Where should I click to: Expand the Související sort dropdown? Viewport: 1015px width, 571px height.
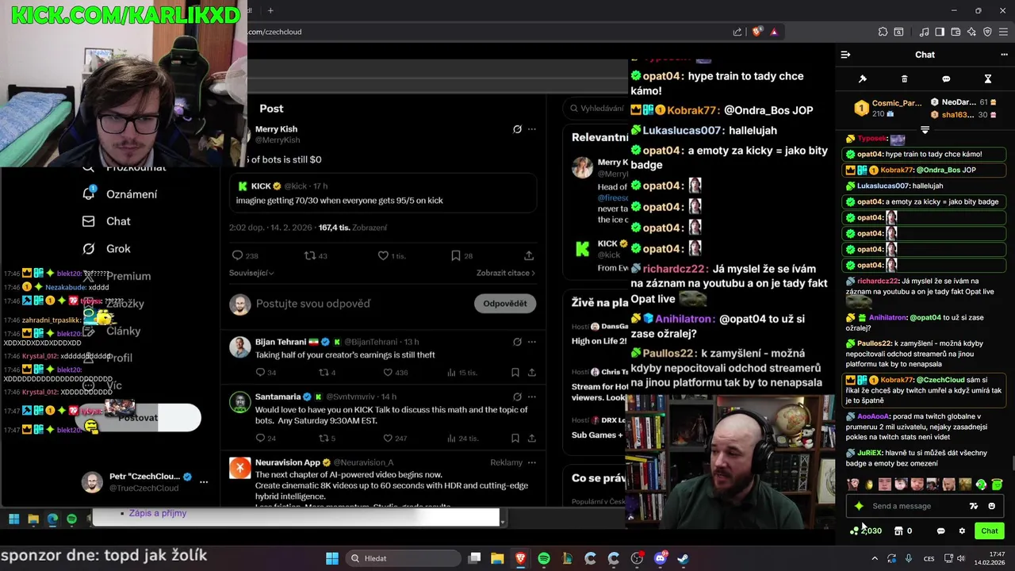[x=251, y=273]
